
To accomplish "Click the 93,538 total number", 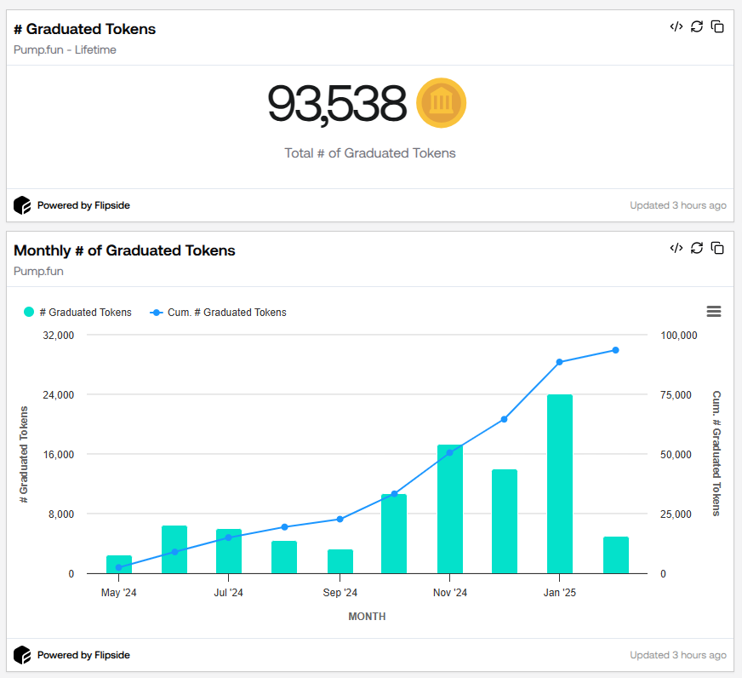I will 337,104.
